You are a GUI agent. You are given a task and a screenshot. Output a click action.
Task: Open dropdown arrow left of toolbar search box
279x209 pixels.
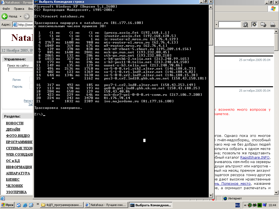[x=216, y=24]
